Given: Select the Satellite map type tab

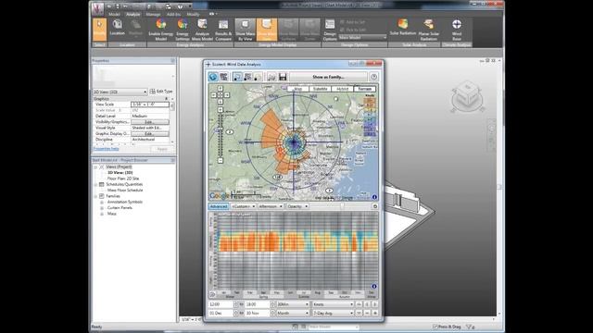Looking at the screenshot, I should pyautogui.click(x=320, y=89).
